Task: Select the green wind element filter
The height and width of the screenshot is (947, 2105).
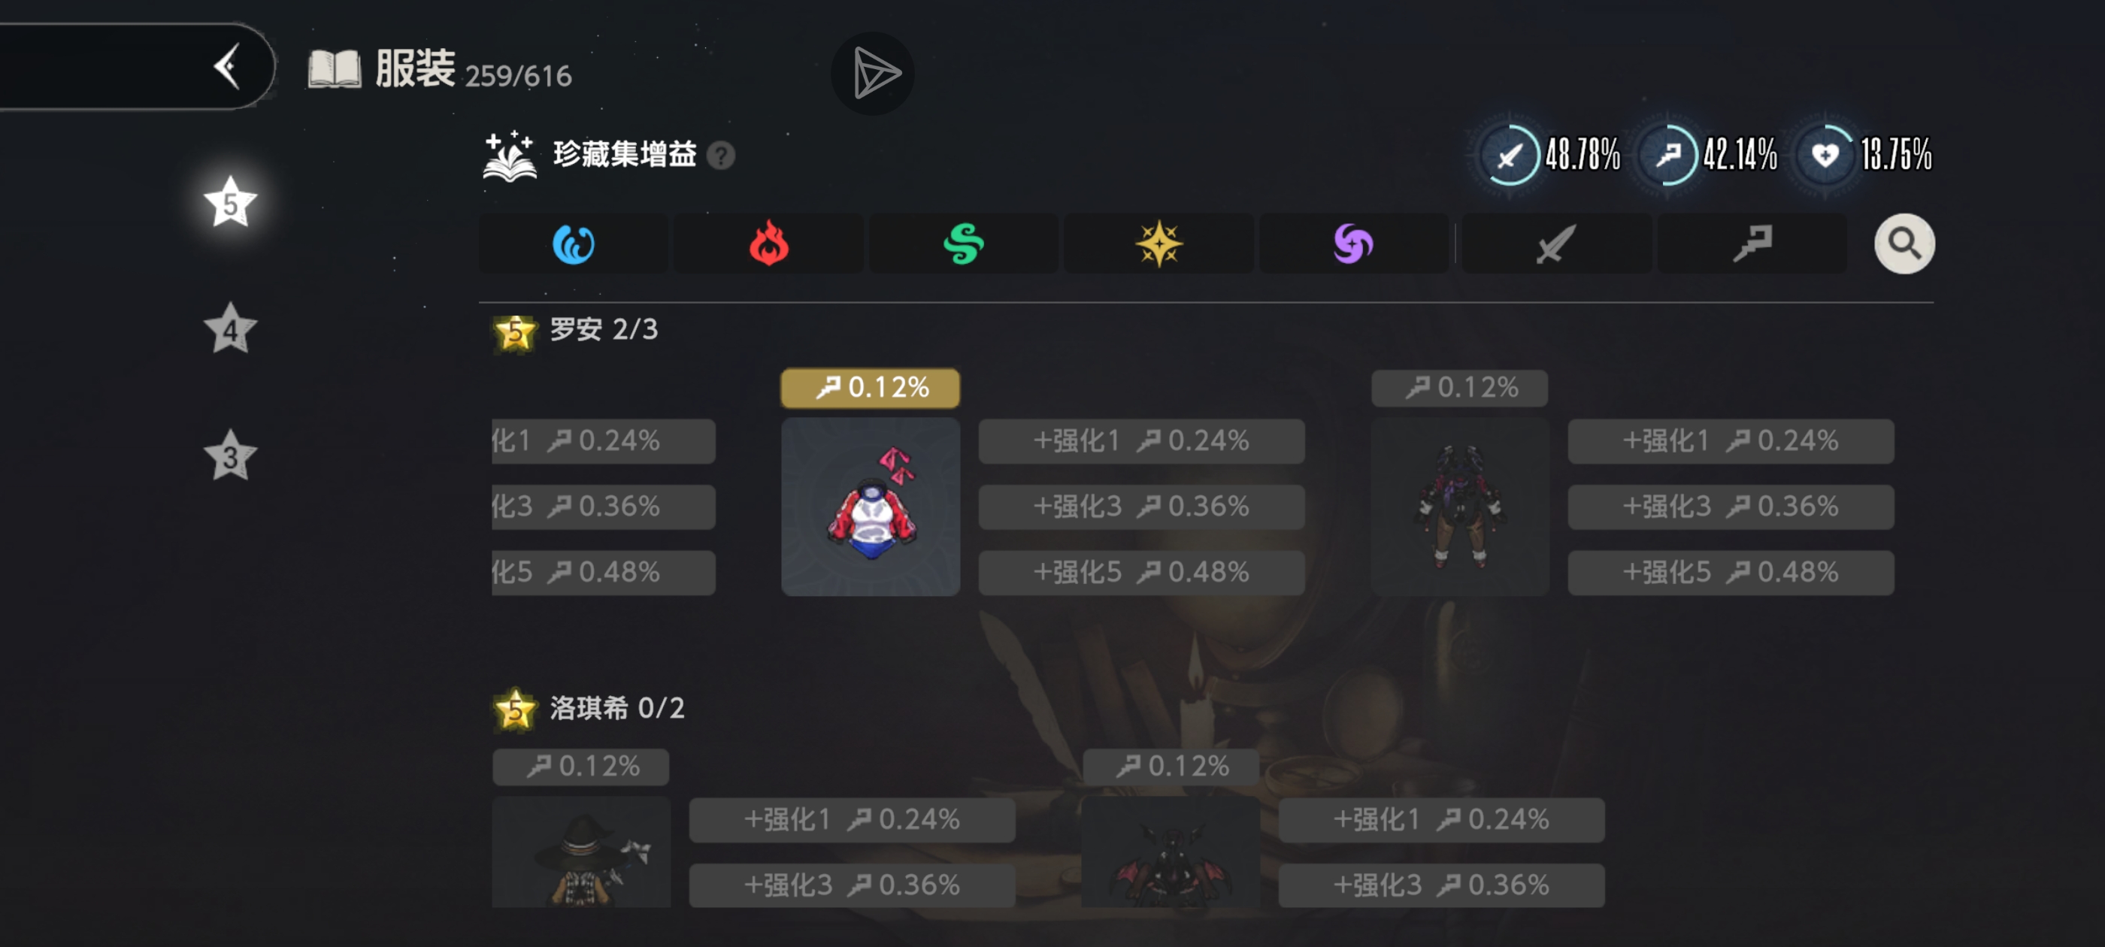Action: [x=964, y=244]
